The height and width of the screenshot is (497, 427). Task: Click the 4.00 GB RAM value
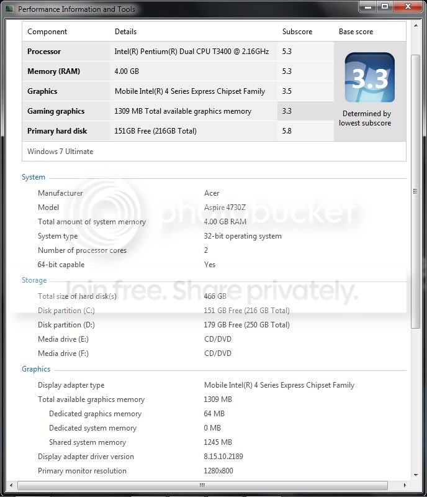(225, 222)
